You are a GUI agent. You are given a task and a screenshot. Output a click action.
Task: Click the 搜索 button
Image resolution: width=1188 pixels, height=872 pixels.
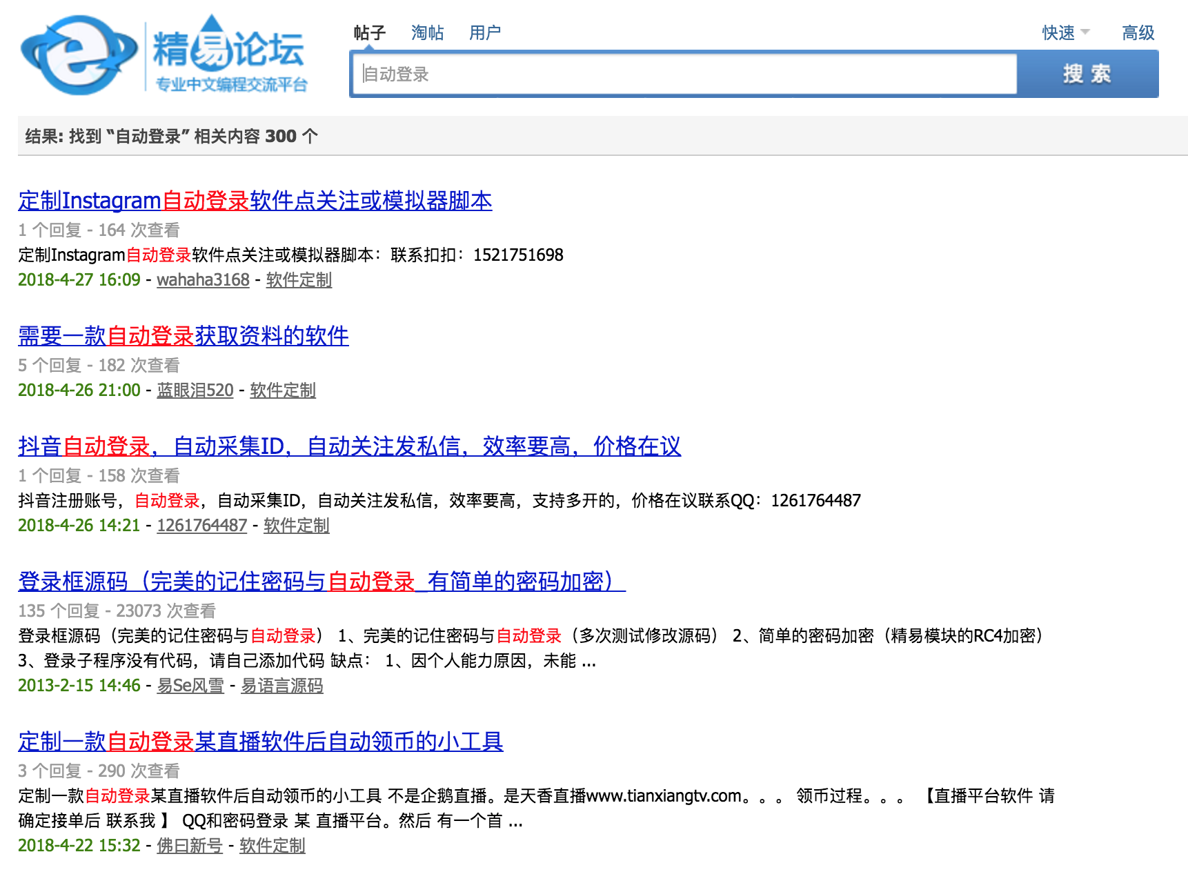[x=1087, y=74]
